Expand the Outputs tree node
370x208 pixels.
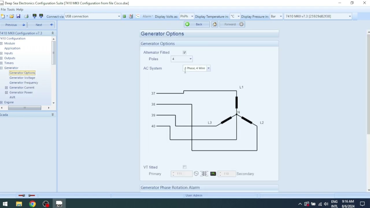point(1,58)
